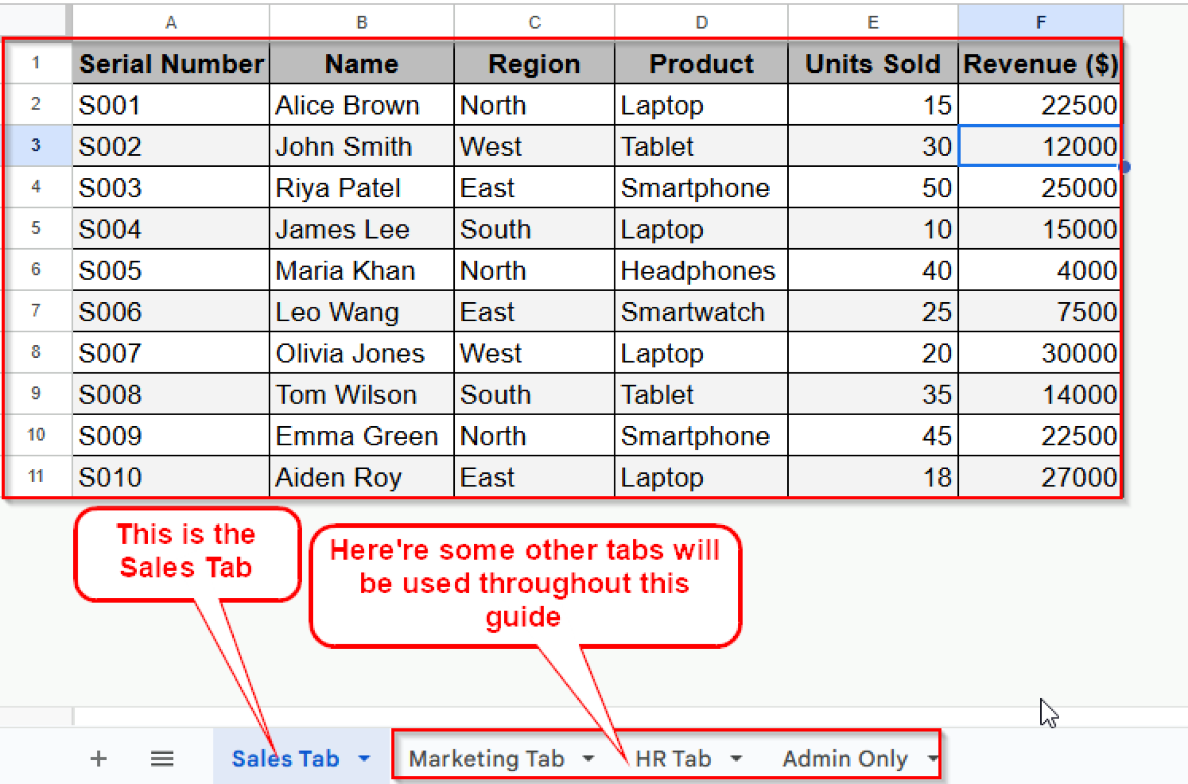Expand the Marketing Tab dropdown arrow
The width and height of the screenshot is (1188, 784).
[588, 758]
